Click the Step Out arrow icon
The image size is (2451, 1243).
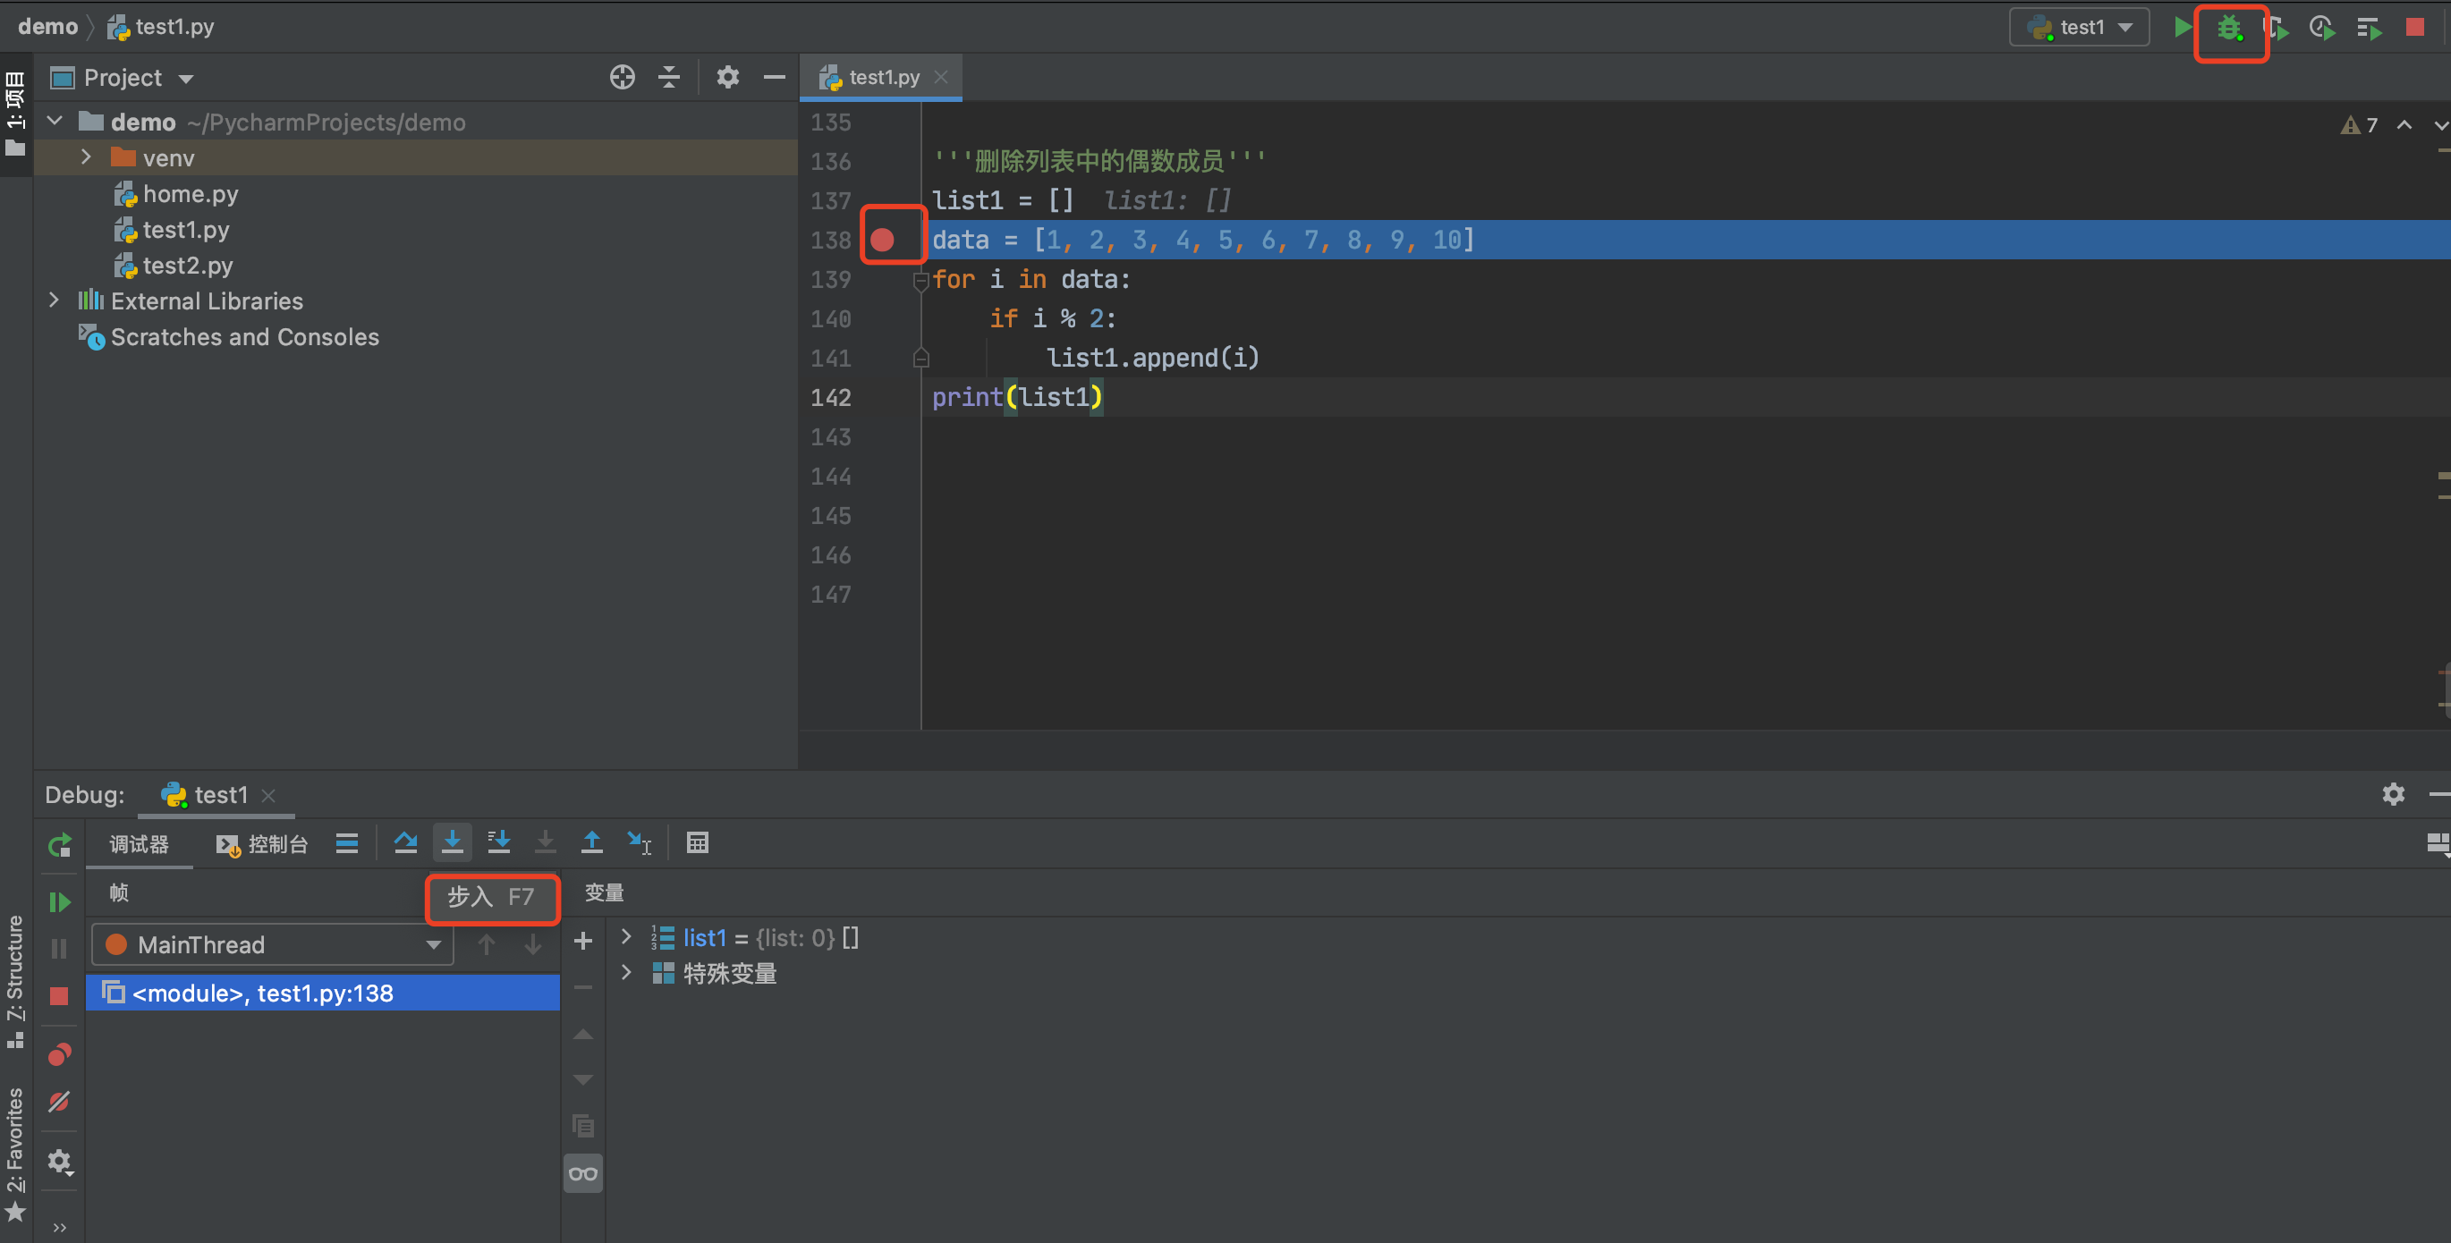[x=592, y=842]
